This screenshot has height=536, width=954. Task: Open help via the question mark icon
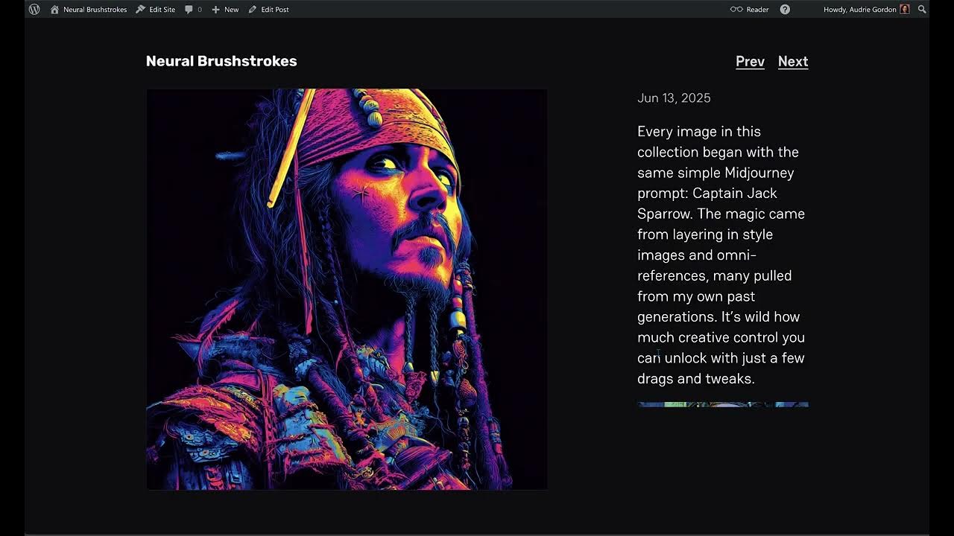pos(785,10)
